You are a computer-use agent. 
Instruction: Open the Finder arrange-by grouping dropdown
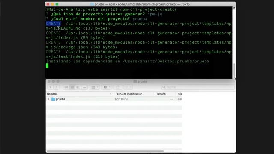point(95,87)
